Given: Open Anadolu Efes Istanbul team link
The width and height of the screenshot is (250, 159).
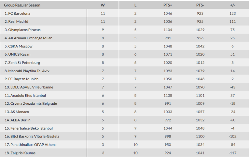Looking at the screenshot, I should point(27,95).
